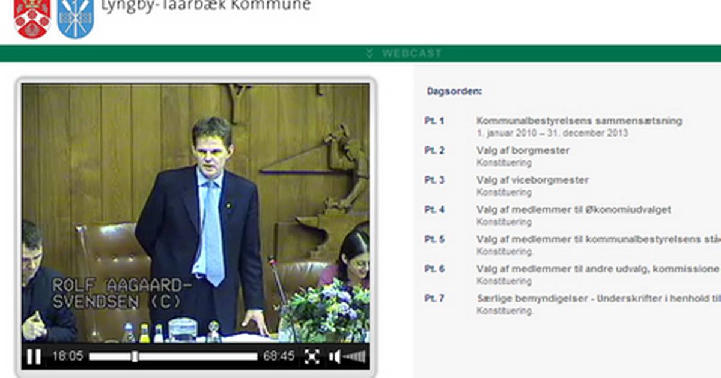Click the ROLF AAGAARD-SVENDSEN (C) caption
The image size is (721, 378).
122,294
